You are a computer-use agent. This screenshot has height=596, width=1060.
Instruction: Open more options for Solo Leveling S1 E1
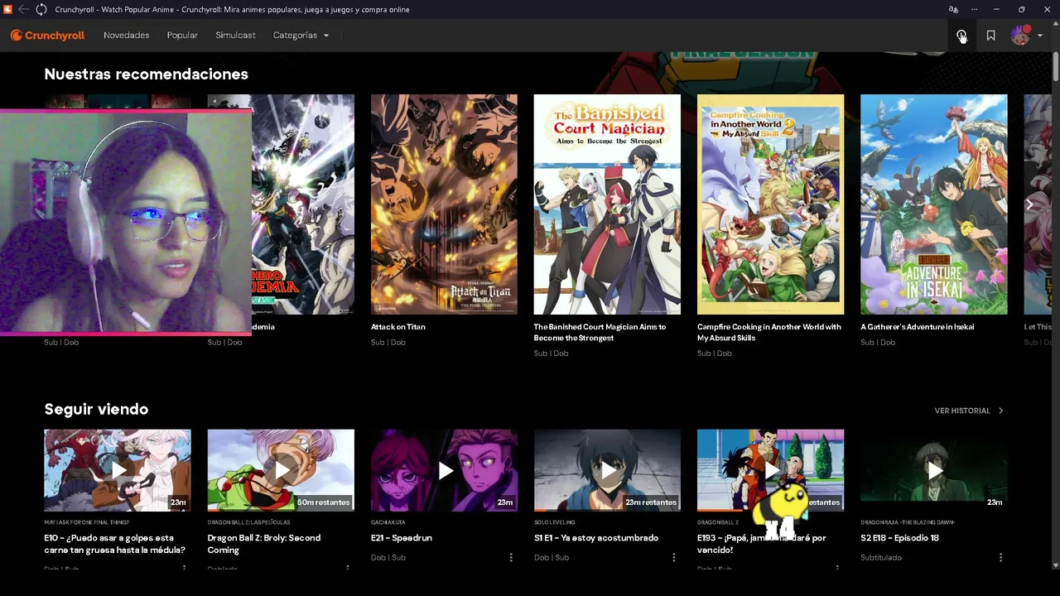point(674,558)
